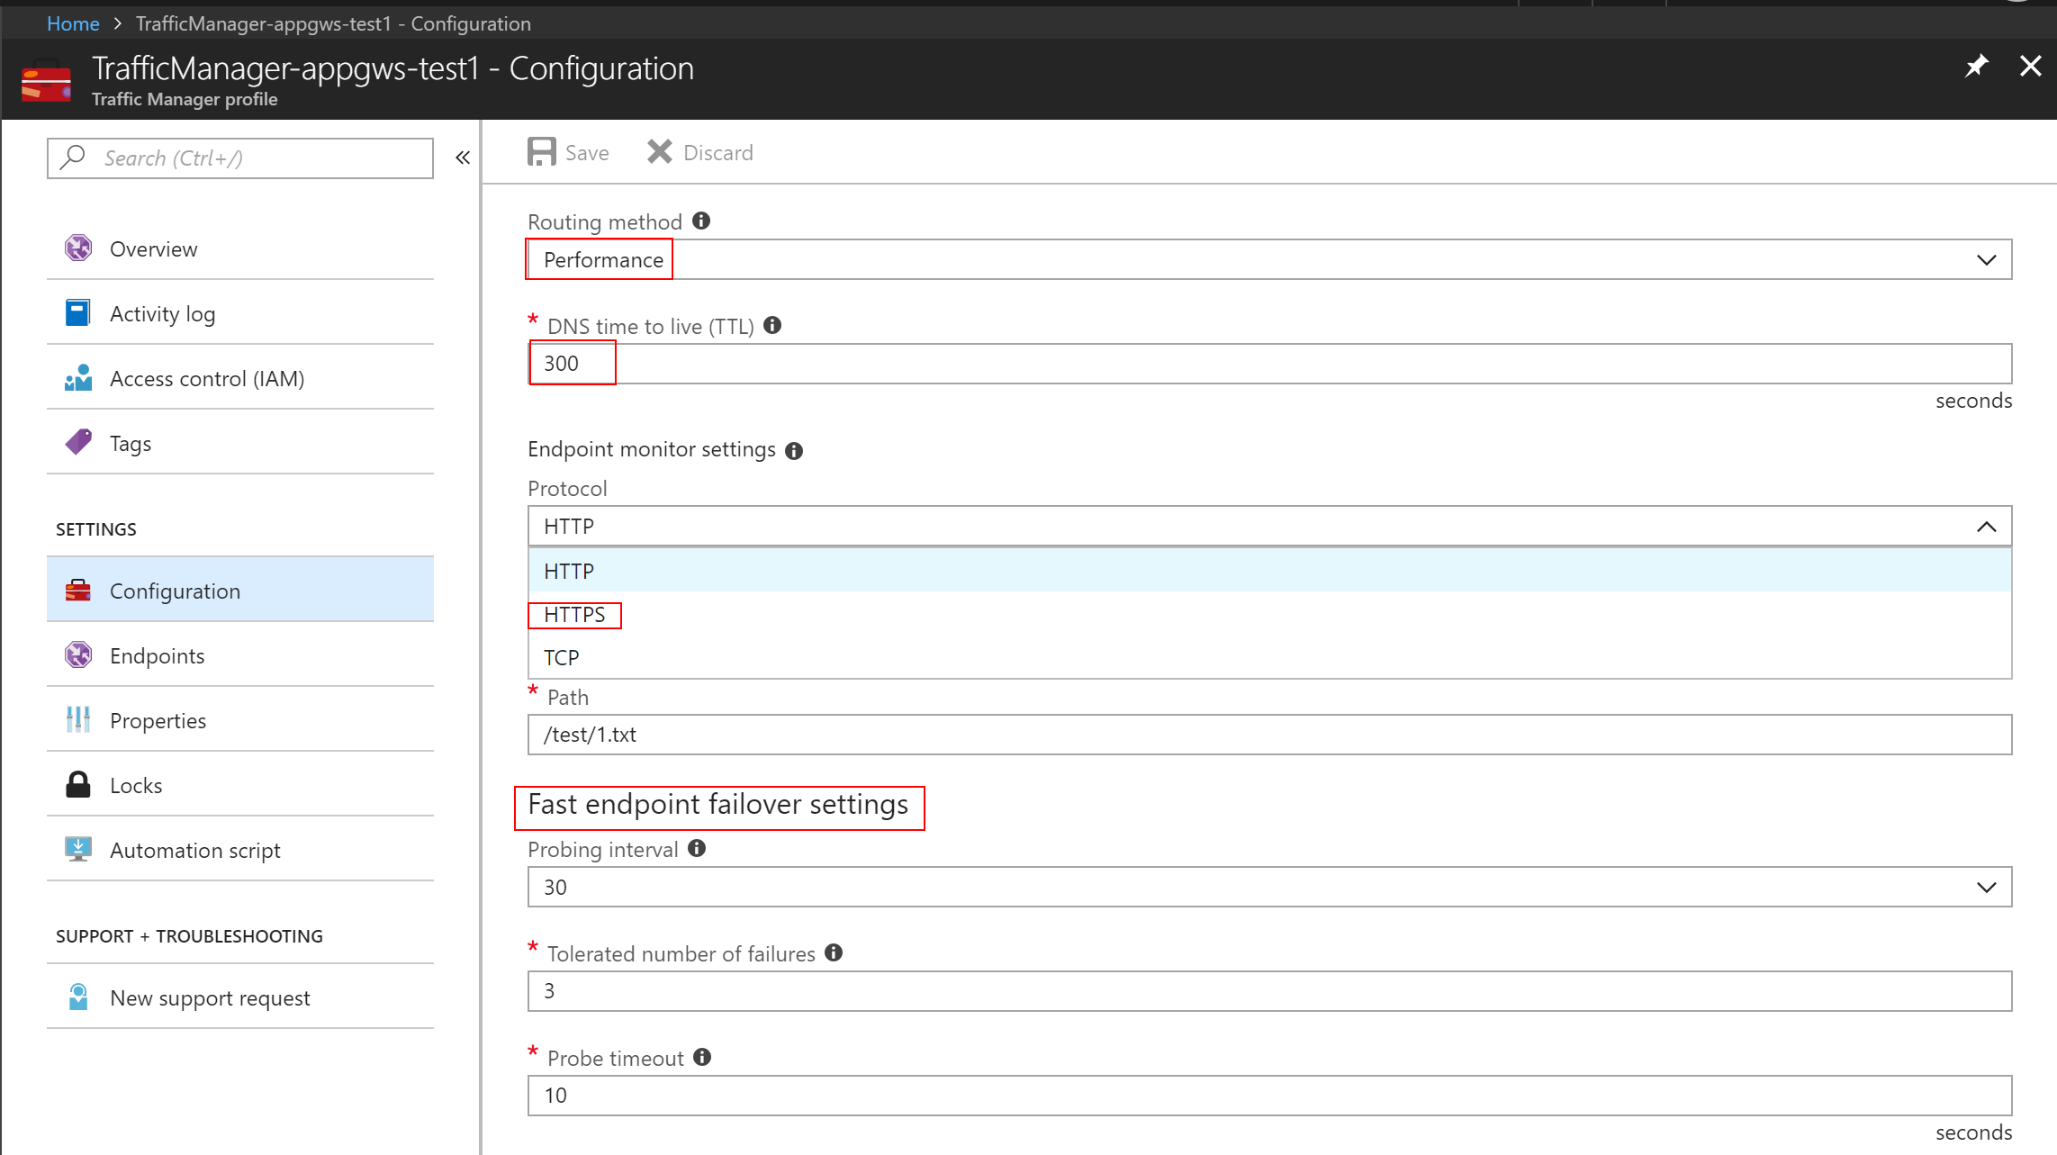Click the sidebar Search box

(x=240, y=158)
